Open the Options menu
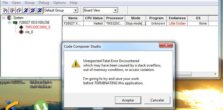 [x=59, y=3]
